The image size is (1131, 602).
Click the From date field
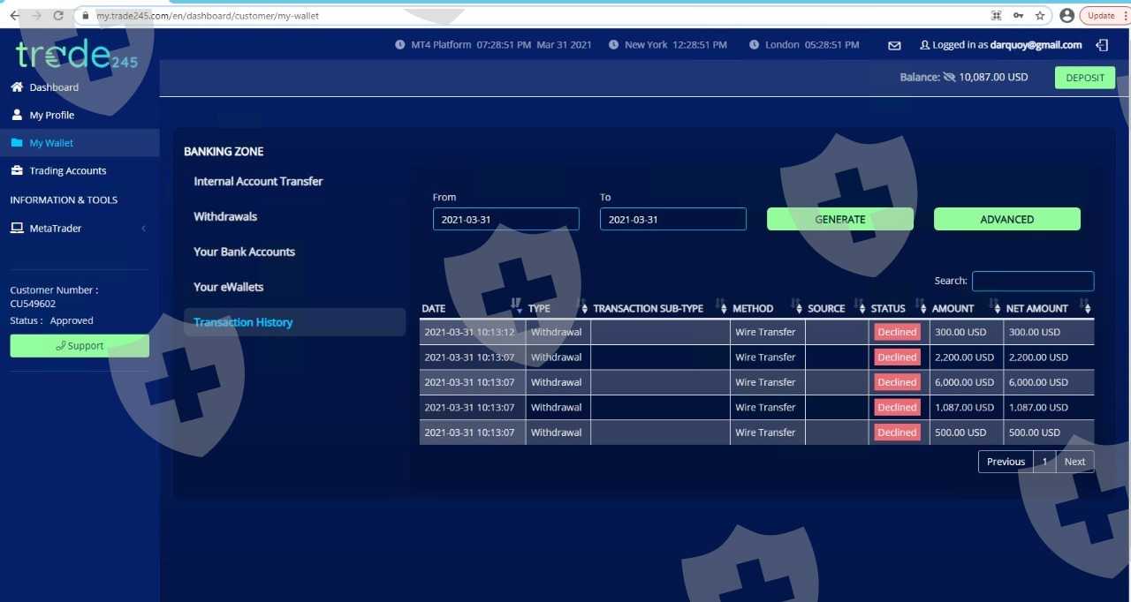pyautogui.click(x=506, y=219)
